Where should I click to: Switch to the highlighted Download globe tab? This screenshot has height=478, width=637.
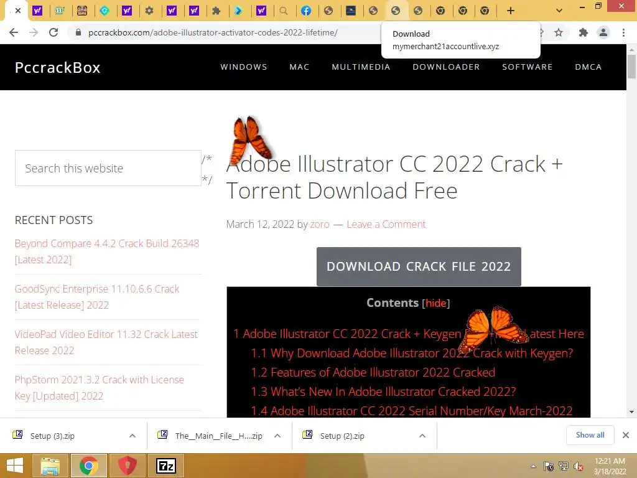coord(395,11)
